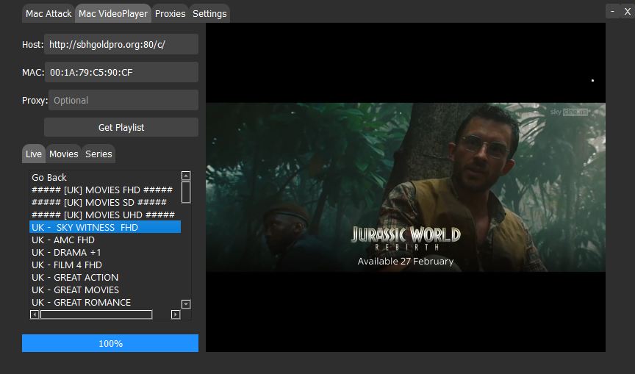Select UK - DRAMA +1 channel
This screenshot has width=635, height=374.
(x=105, y=252)
